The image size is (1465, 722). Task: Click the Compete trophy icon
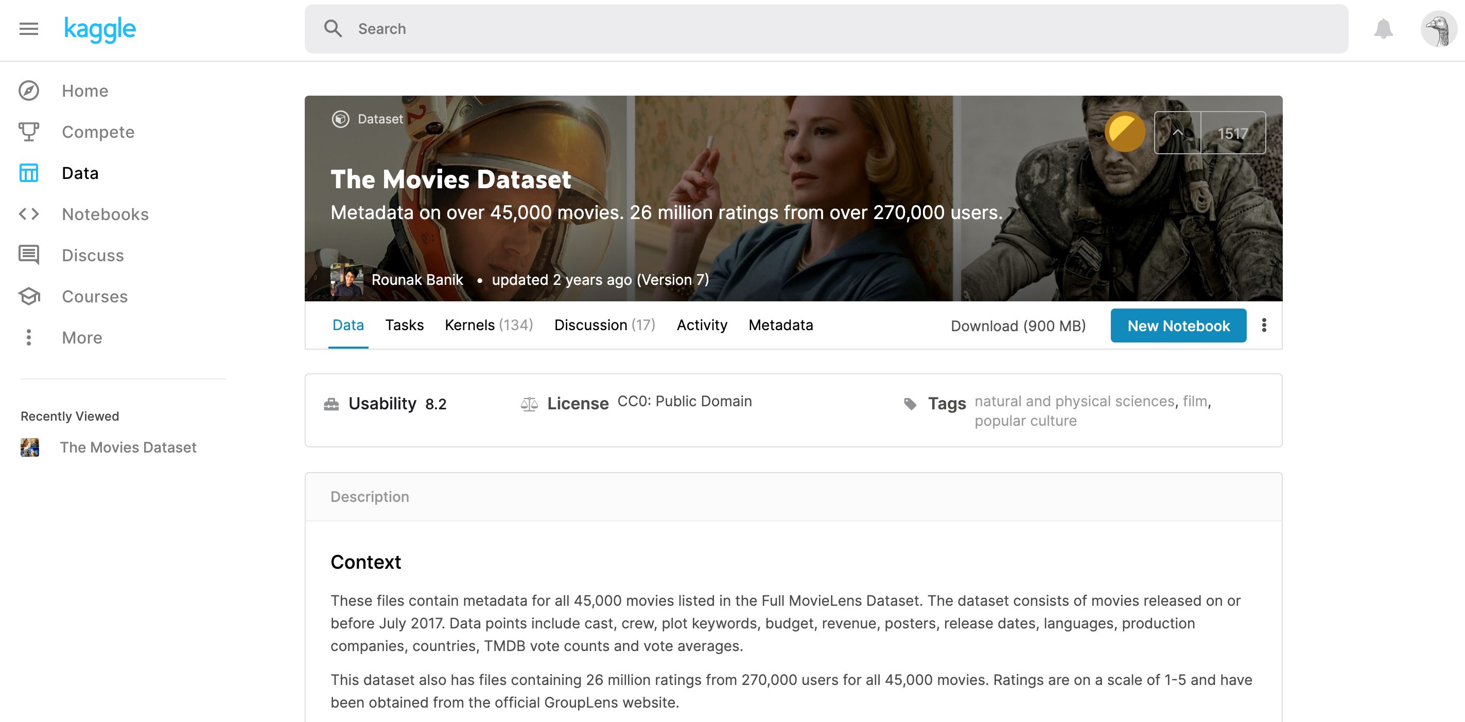point(28,132)
